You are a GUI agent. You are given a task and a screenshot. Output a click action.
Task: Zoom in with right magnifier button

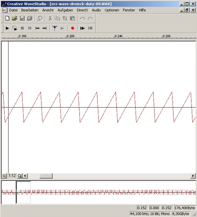[x=20, y=176]
